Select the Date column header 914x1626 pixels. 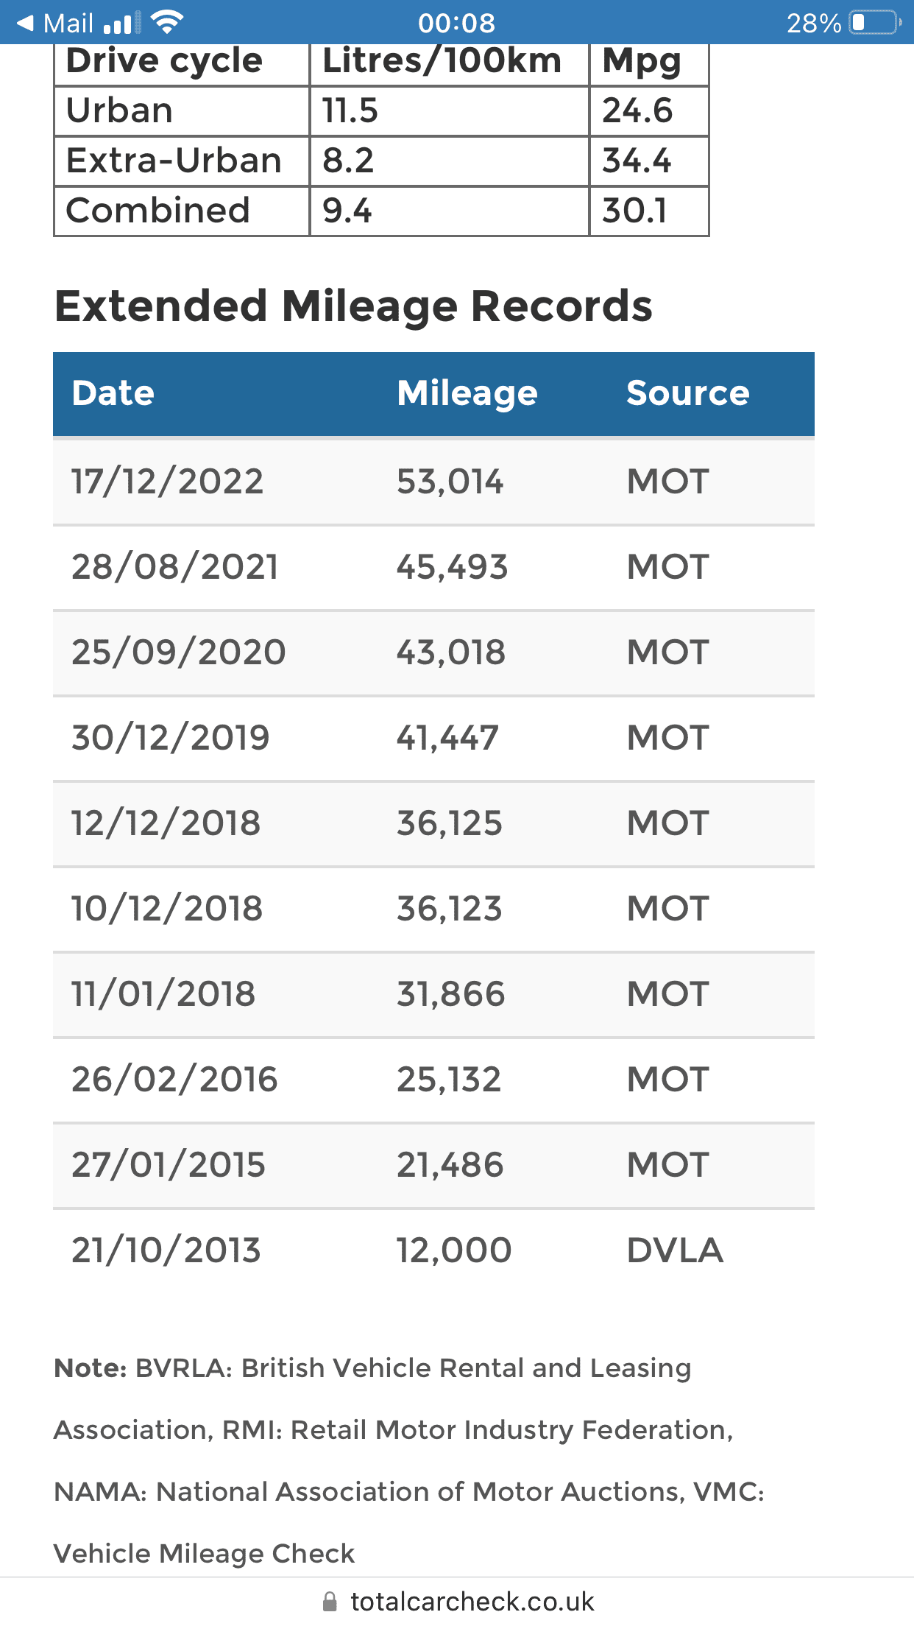(113, 393)
